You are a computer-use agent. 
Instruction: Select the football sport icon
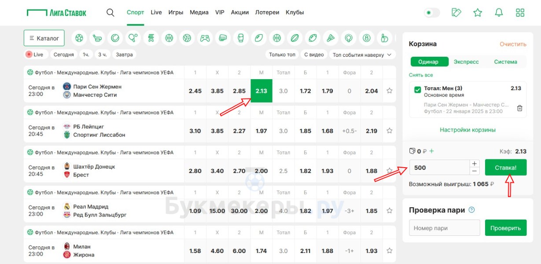[79, 38]
